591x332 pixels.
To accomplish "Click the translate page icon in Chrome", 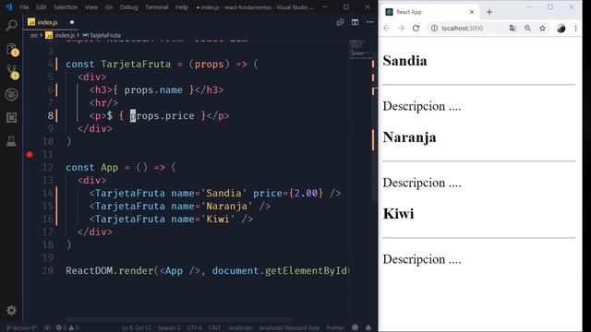I will pyautogui.click(x=513, y=28).
